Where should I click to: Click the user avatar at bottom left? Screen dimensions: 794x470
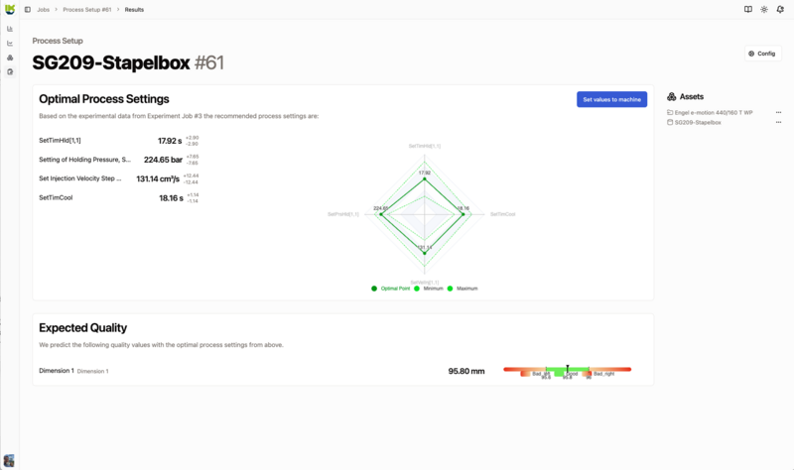[x=10, y=459]
